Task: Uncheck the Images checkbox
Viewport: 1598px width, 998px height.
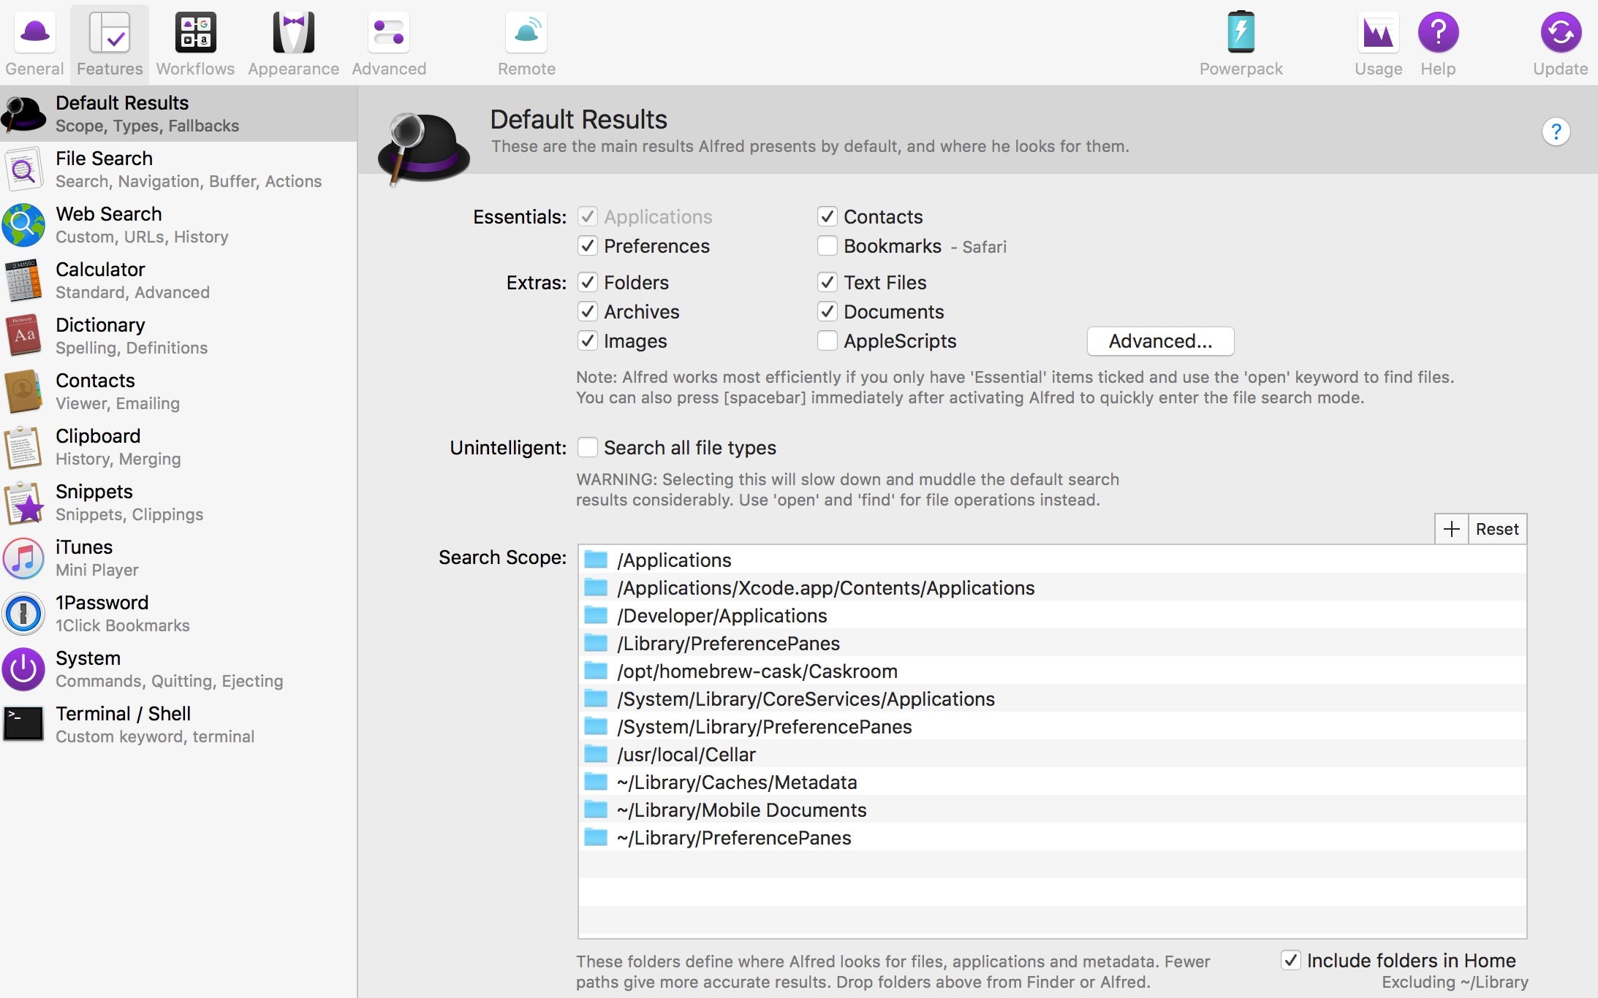Action: [x=588, y=340]
